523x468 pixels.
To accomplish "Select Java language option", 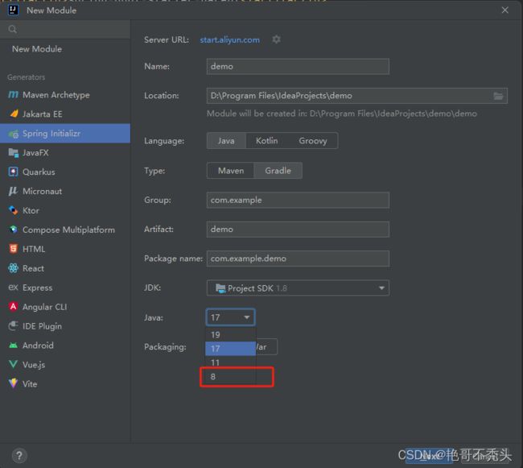I will click(x=226, y=141).
